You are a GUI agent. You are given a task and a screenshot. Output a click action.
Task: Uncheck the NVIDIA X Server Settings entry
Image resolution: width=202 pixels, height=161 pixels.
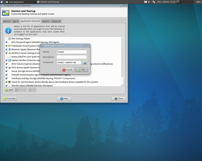click(7, 53)
